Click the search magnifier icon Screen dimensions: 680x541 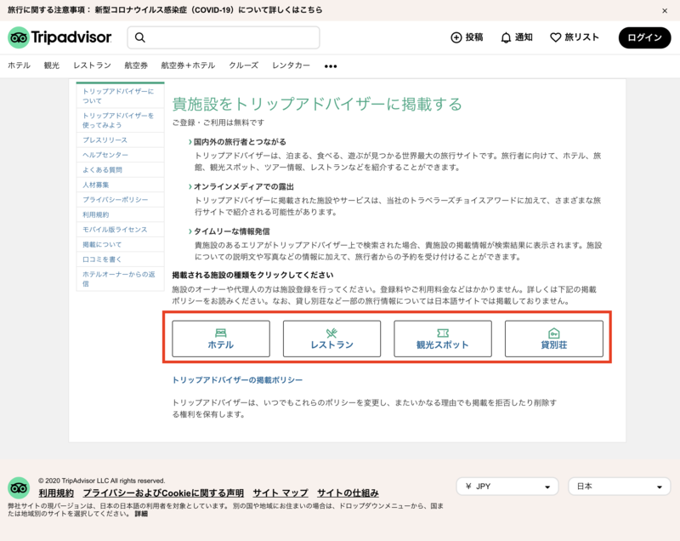[139, 37]
